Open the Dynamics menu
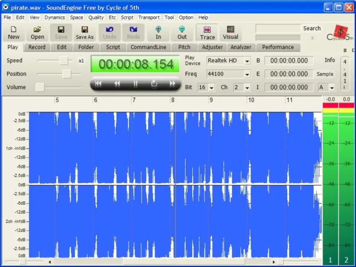Screen dimensions: 356x267 (x=54, y=17)
